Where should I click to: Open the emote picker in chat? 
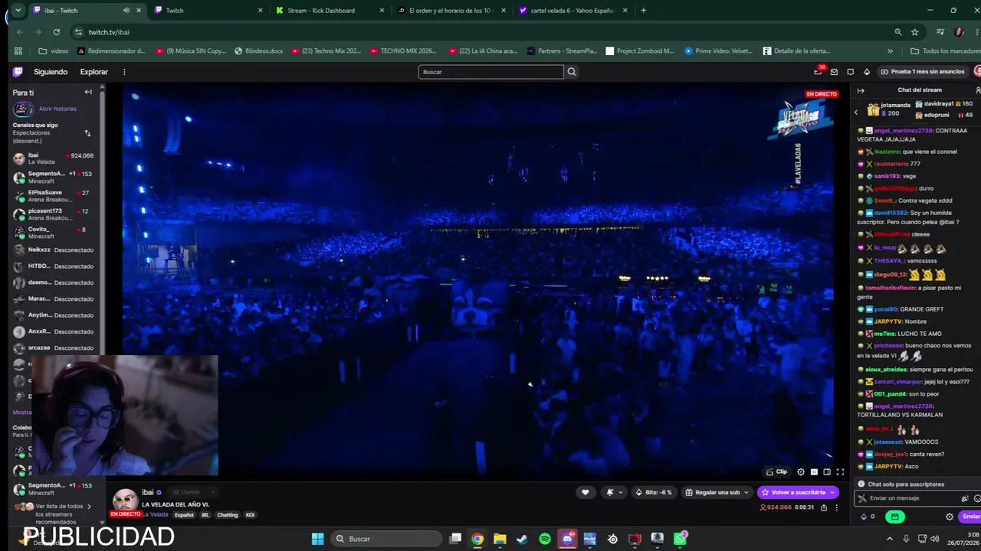[976, 498]
